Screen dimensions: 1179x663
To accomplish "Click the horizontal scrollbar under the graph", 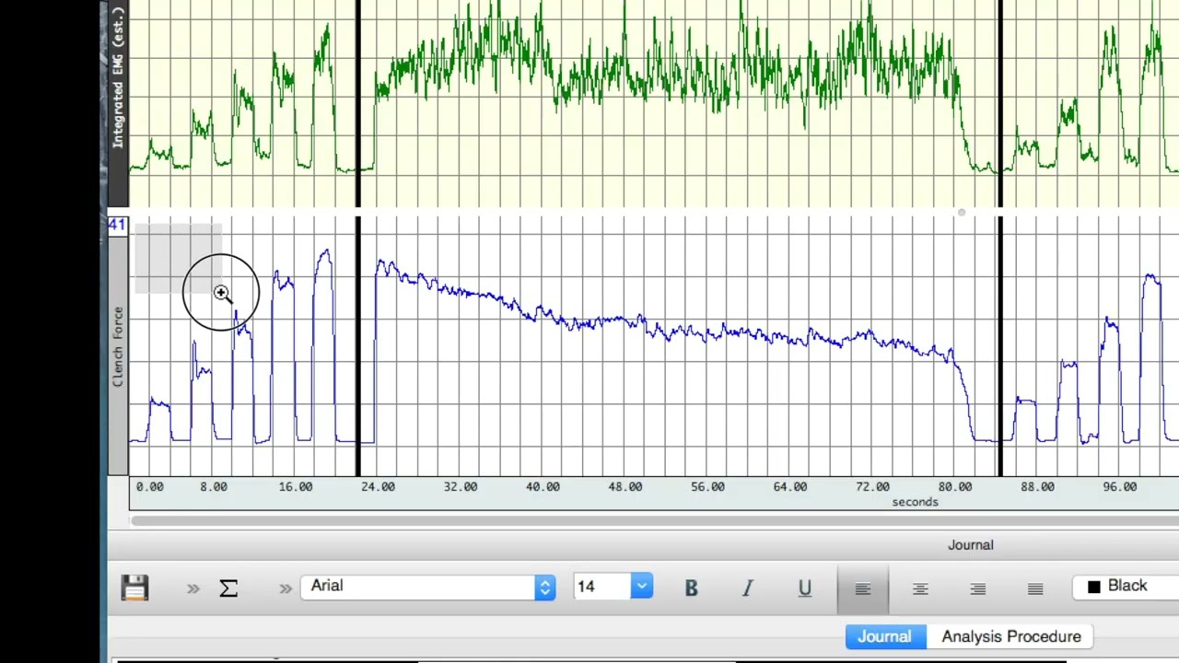I will coord(654,521).
